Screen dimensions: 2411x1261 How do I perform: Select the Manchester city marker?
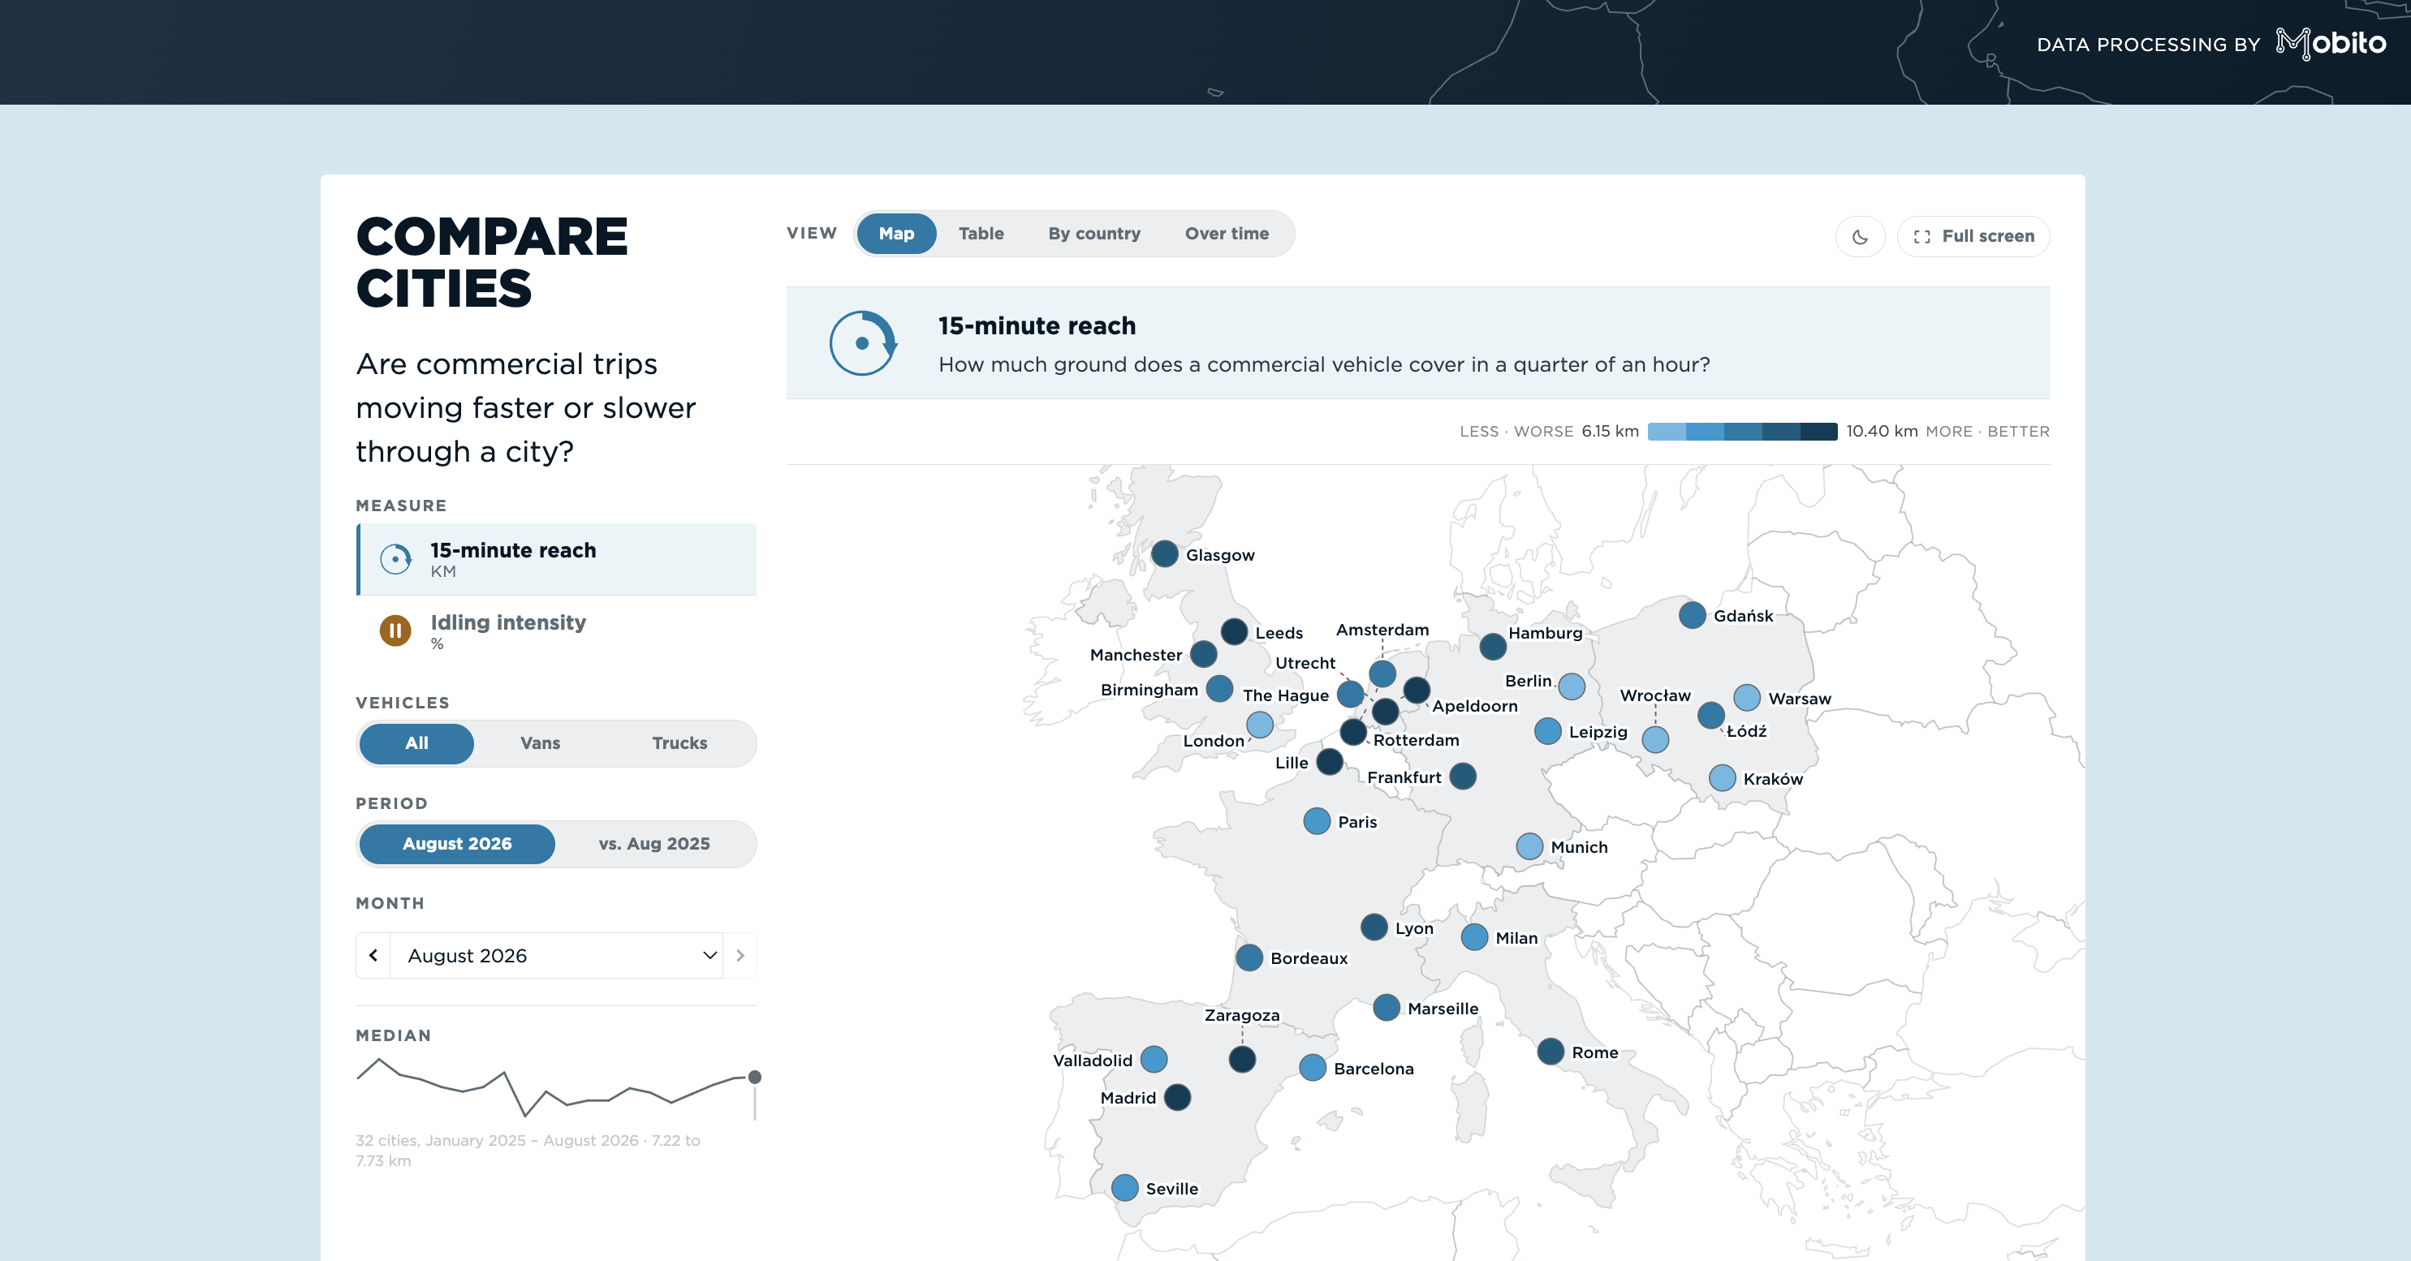click(x=1204, y=655)
